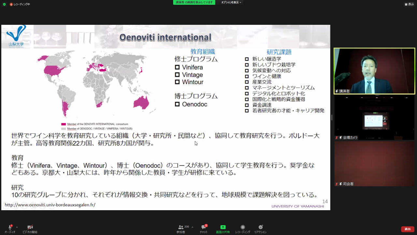
Task: Click the green encryption shield icon
Action: coord(4,4)
